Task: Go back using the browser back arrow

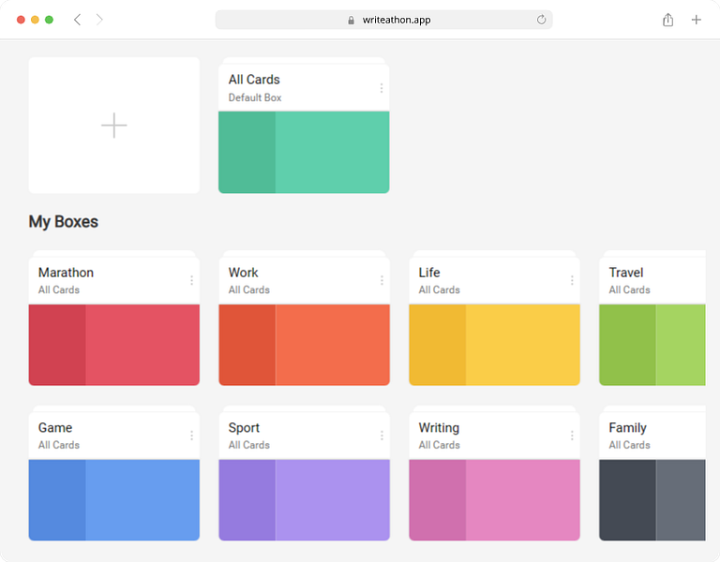Action: [x=77, y=20]
